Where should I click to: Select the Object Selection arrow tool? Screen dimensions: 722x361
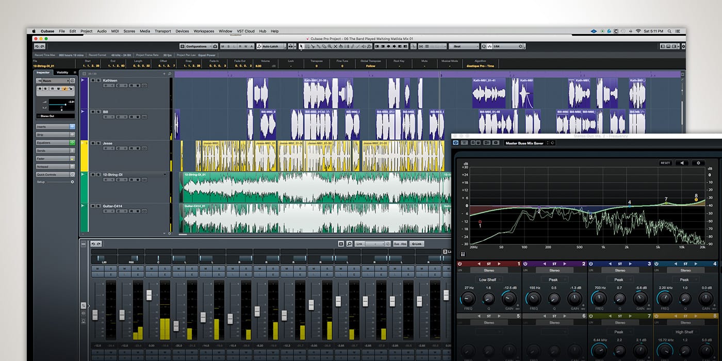(x=301, y=46)
